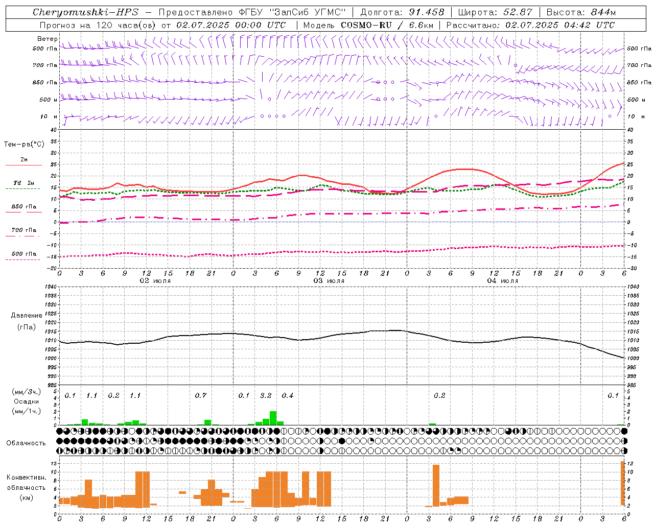Click the (мм/3ч.) precipitation unit label
The image size is (654, 523).
click(27, 392)
